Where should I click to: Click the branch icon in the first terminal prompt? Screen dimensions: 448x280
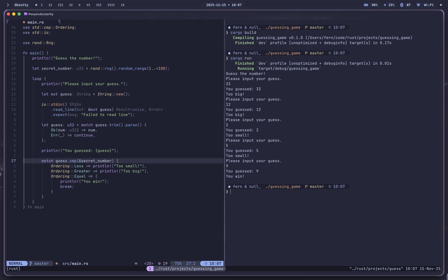pos(307,28)
